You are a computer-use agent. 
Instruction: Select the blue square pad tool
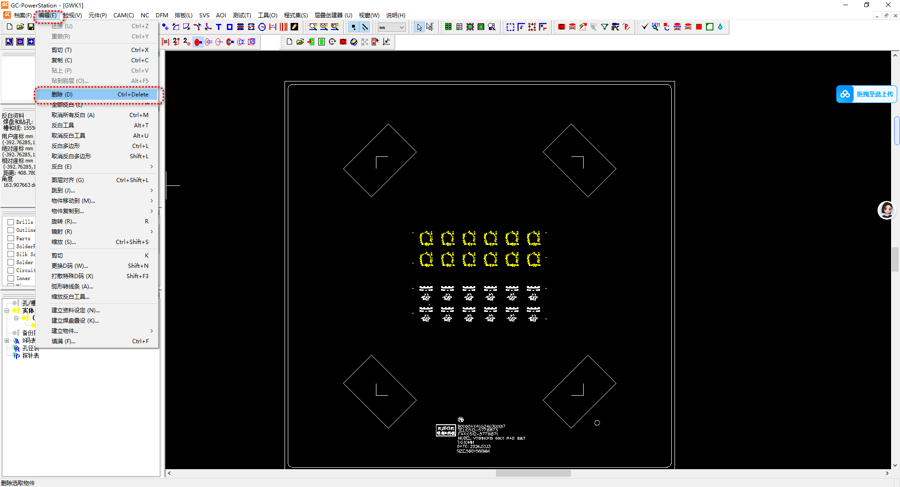pyautogui.click(x=230, y=27)
